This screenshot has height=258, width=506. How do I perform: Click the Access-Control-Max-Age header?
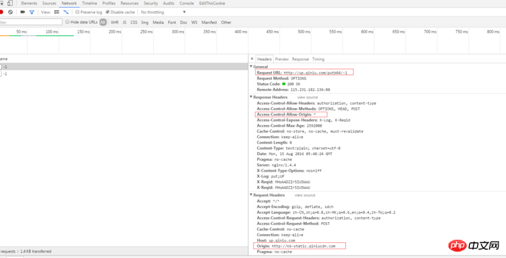(289, 126)
